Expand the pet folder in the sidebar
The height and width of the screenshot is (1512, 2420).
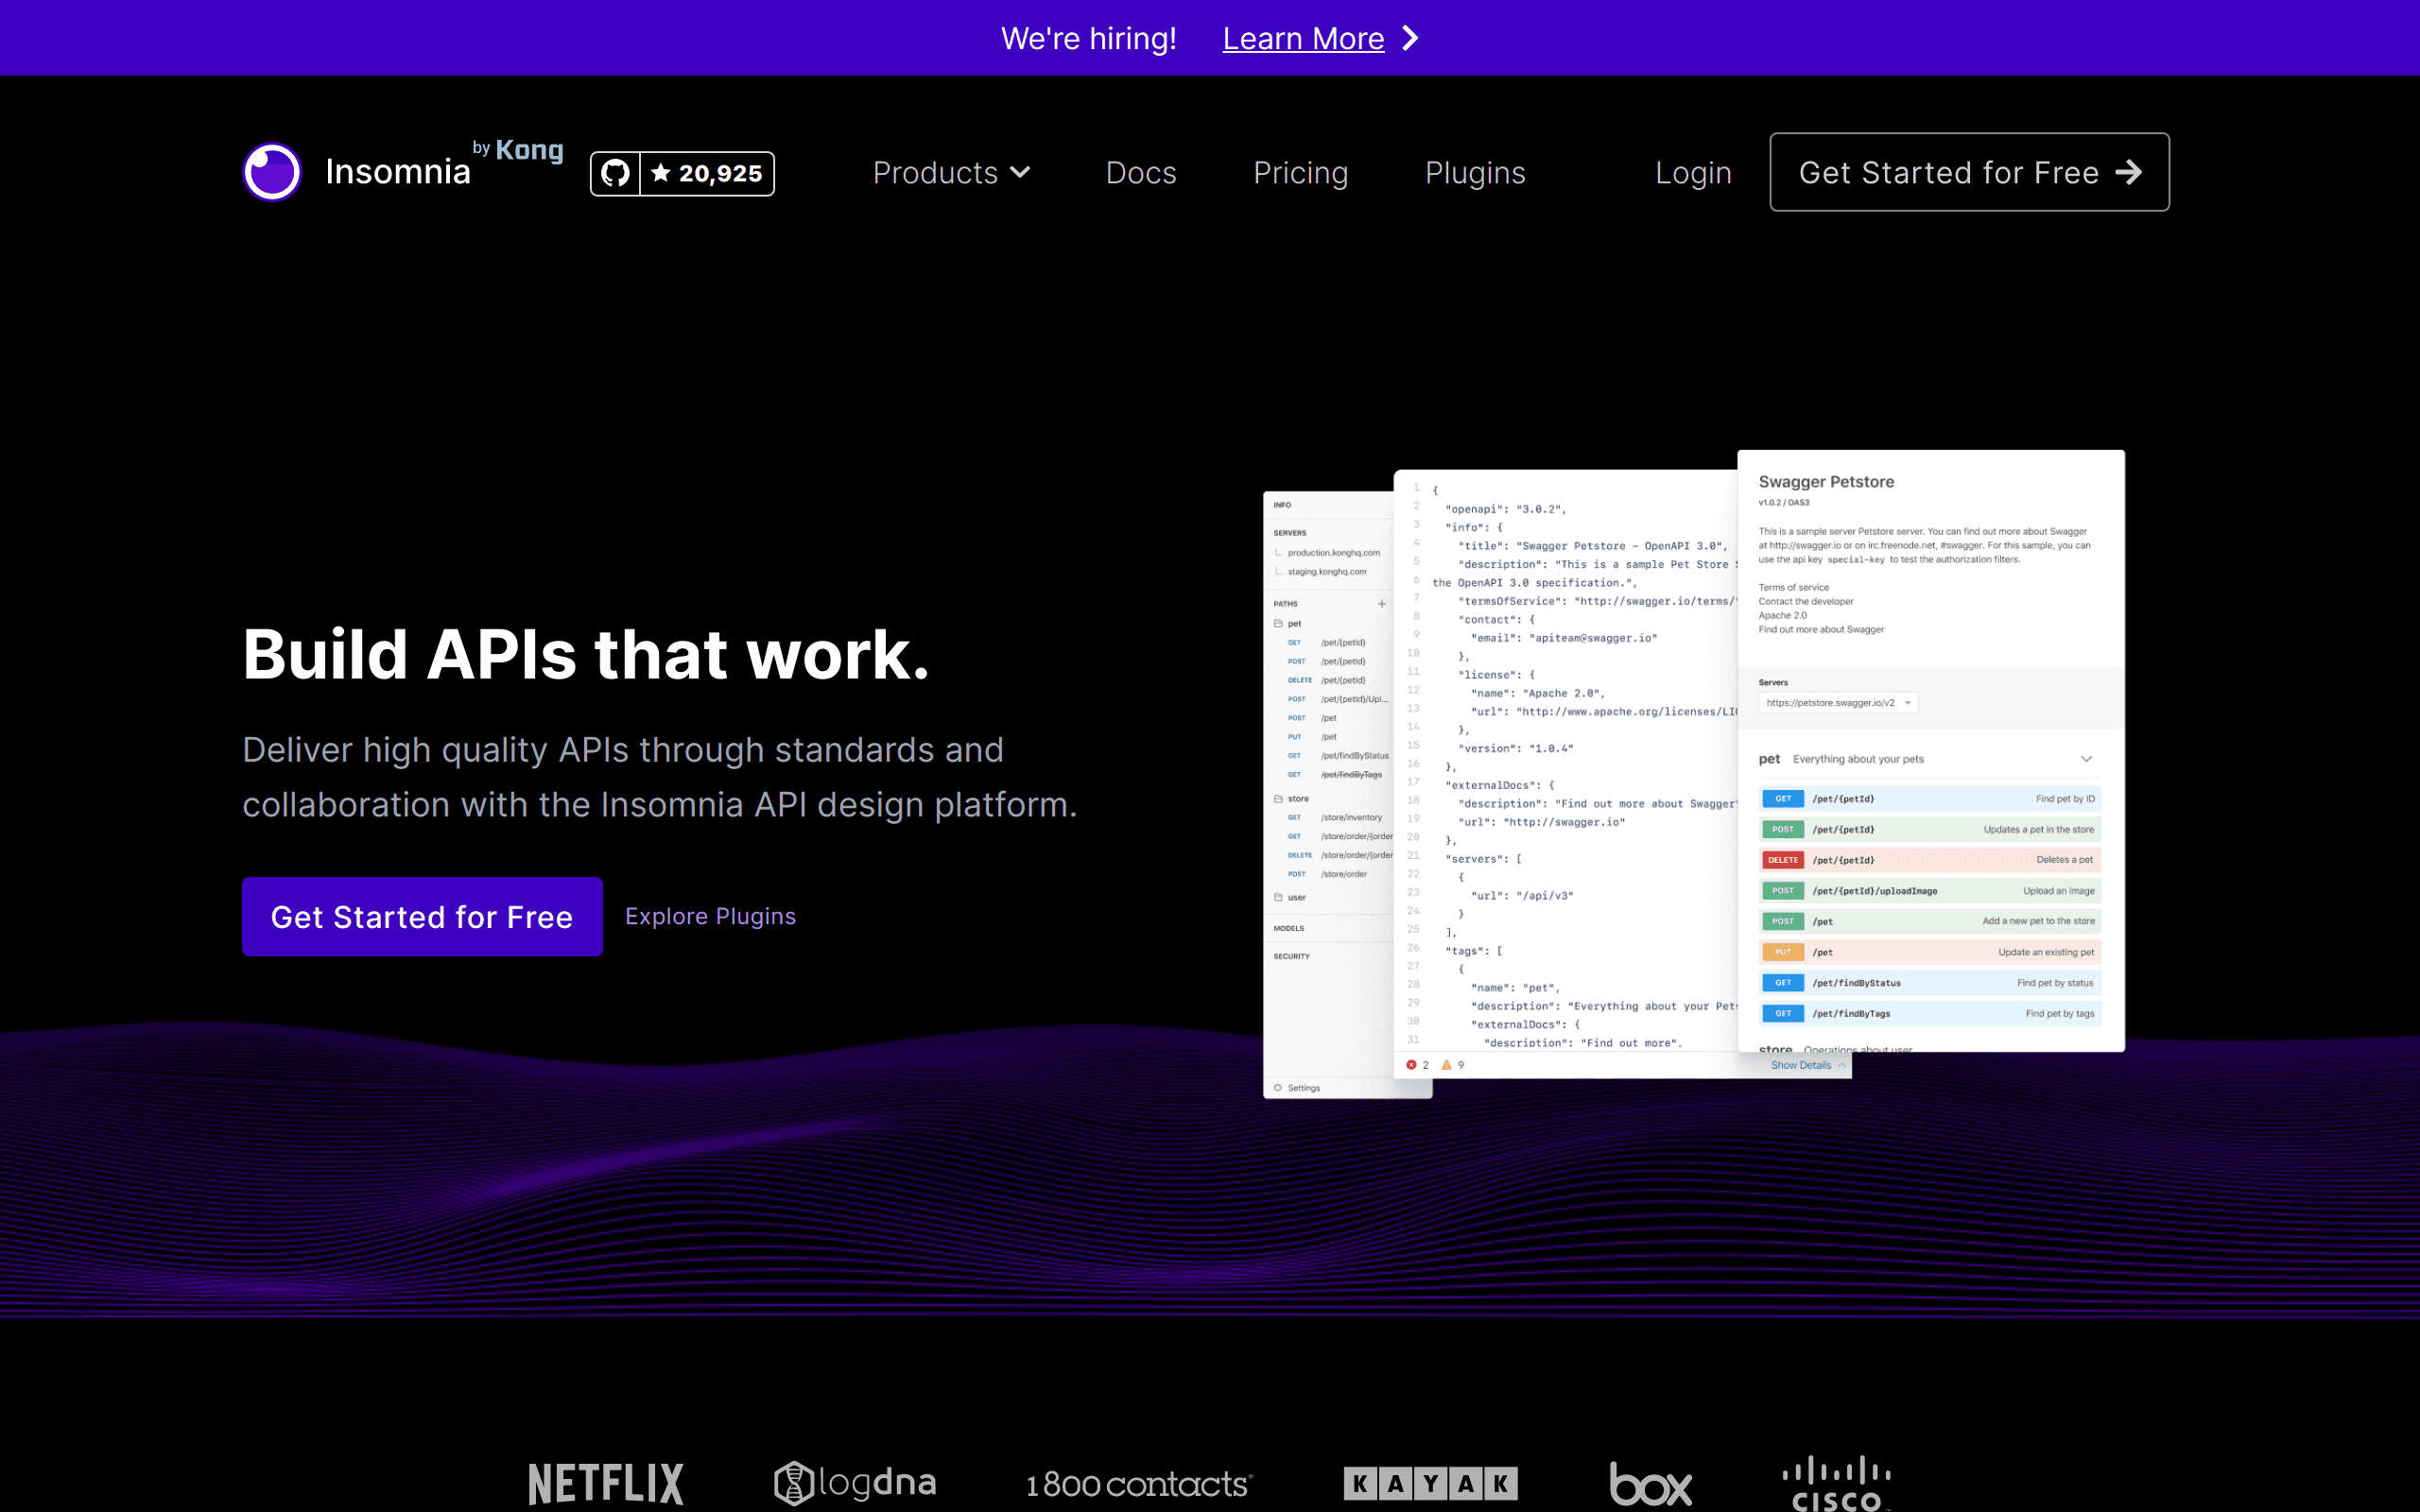[1288, 624]
